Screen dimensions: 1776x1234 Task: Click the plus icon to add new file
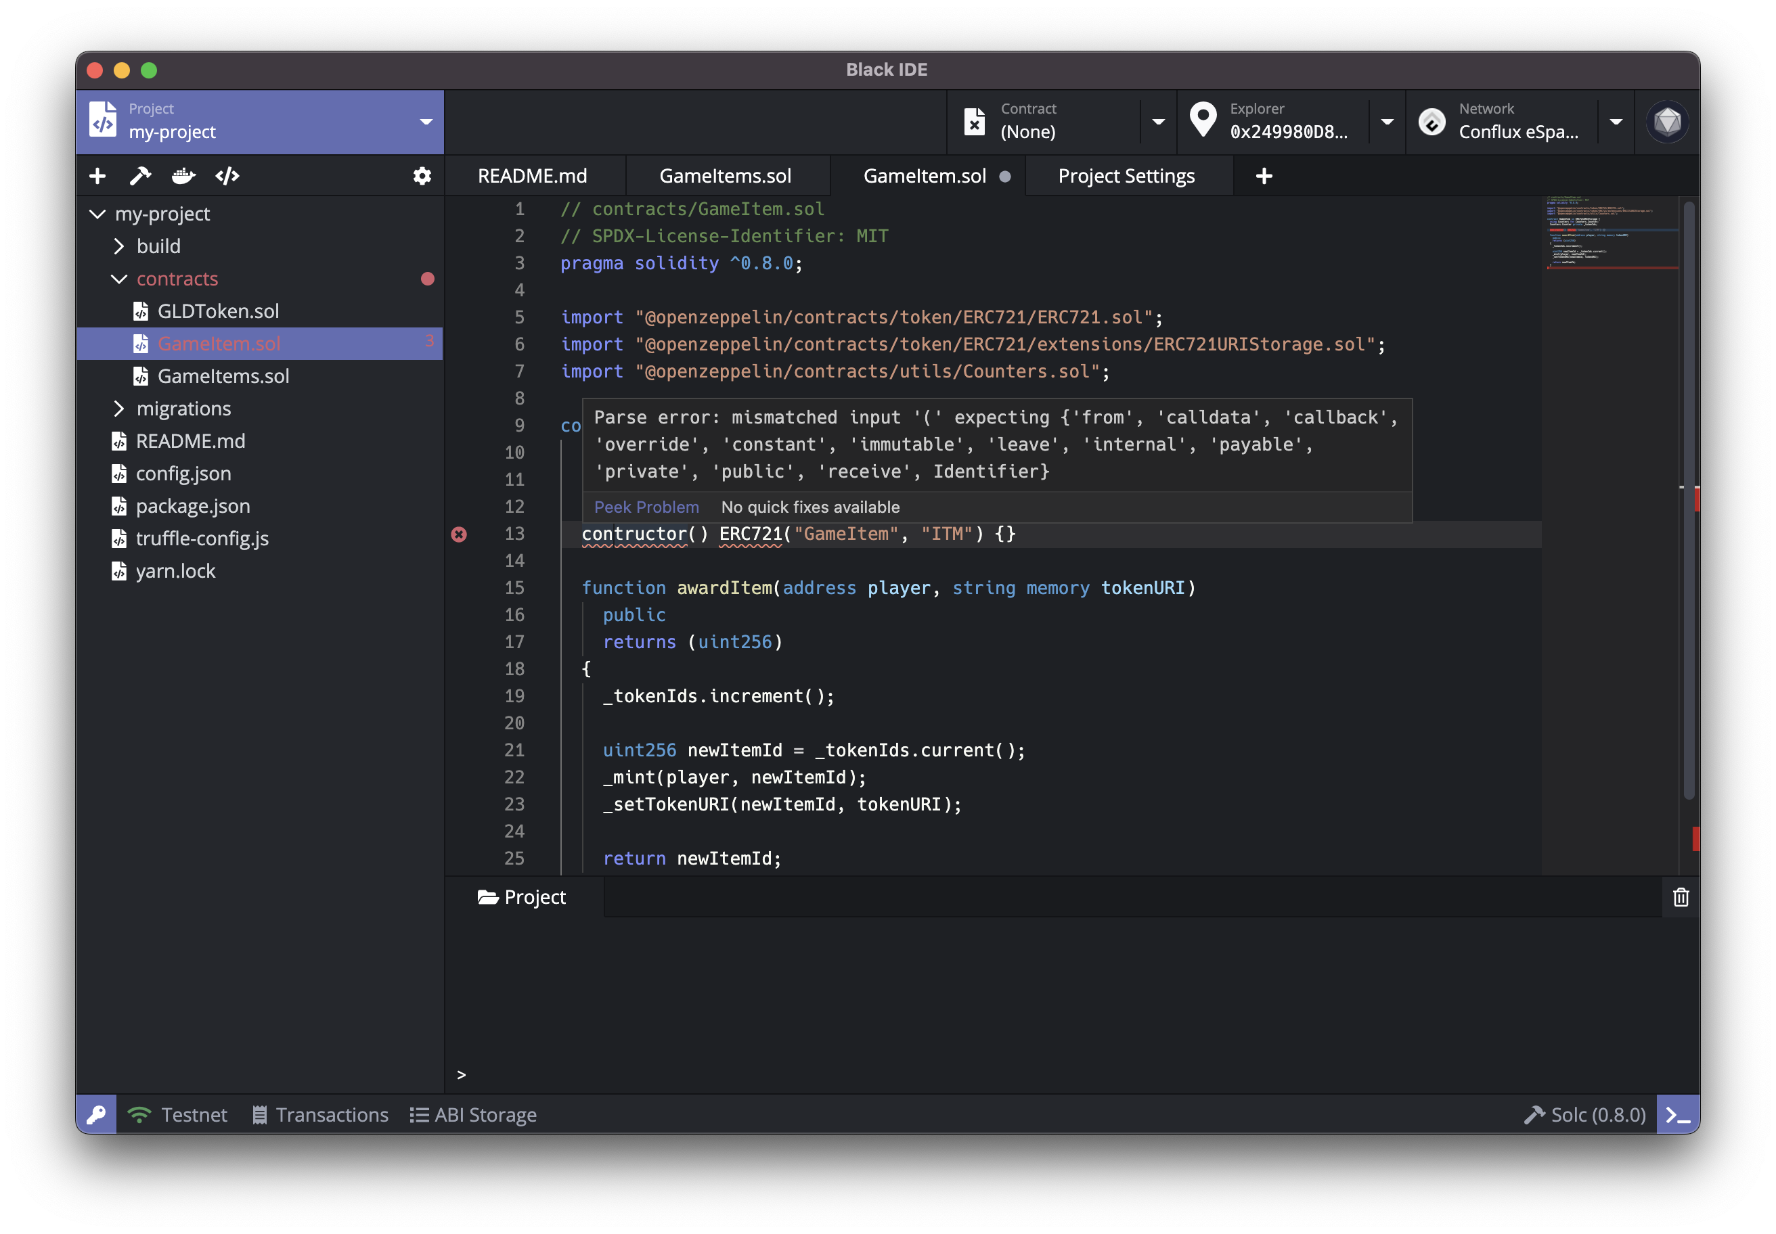coord(97,177)
